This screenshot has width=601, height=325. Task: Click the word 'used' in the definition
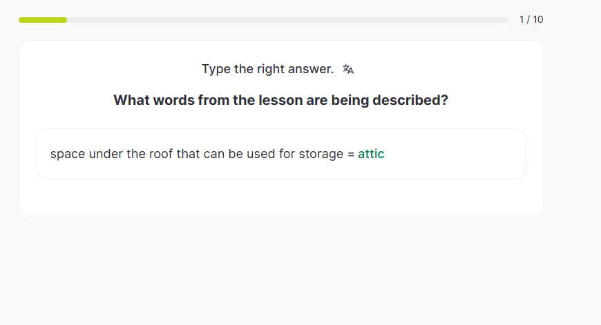click(x=261, y=154)
